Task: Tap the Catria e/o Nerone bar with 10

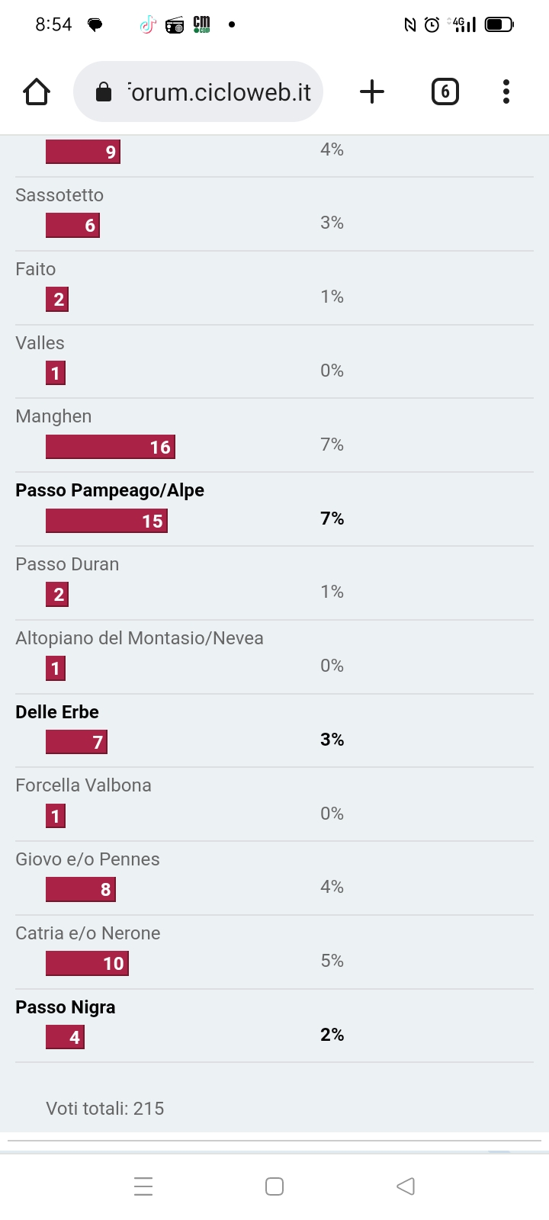Action: click(x=88, y=964)
